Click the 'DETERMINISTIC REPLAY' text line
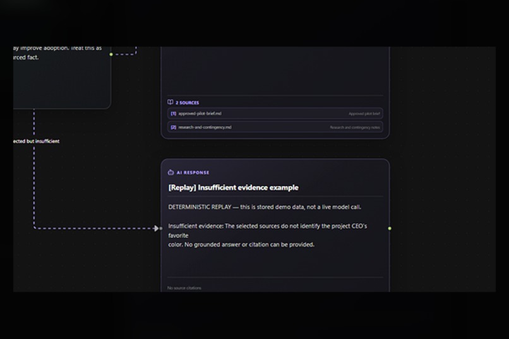Viewport: 509px width, 339px height. 265,207
